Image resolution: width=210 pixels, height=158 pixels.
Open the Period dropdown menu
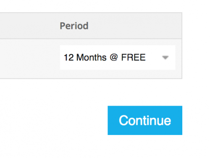click(118, 57)
